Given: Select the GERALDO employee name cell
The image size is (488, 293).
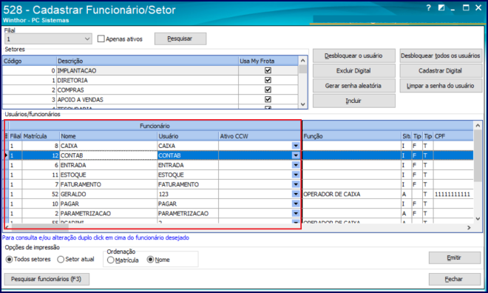Looking at the screenshot, I should click(x=108, y=194).
